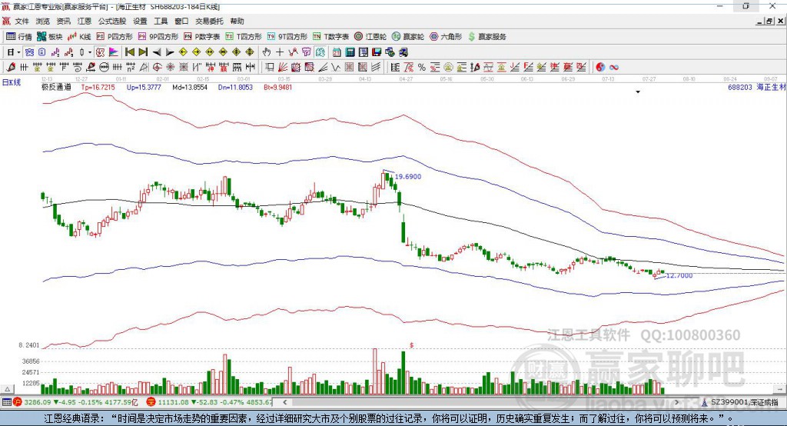Open 赢家服务 with dollar icon
This screenshot has height=426, width=787.
click(x=487, y=37)
